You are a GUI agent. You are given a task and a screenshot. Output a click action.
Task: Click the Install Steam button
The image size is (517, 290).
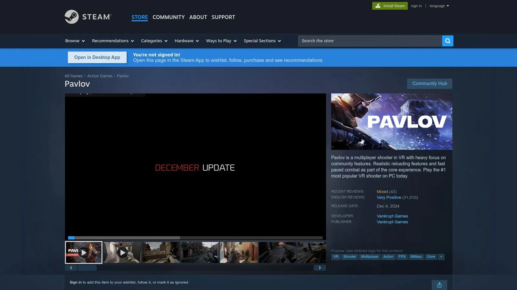pyautogui.click(x=390, y=6)
